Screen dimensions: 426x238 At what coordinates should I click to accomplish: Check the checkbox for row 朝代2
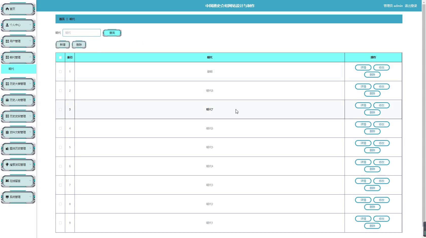tap(60, 204)
